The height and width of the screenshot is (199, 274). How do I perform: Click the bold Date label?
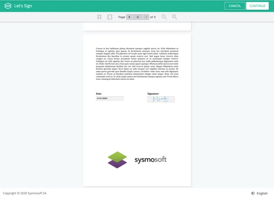(x=99, y=94)
